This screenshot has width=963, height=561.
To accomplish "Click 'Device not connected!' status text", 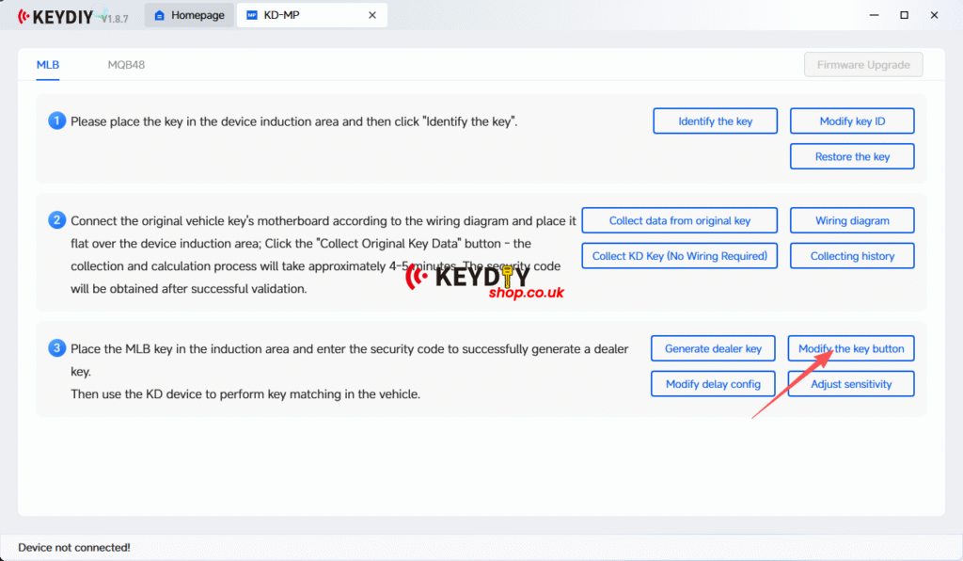I will click(x=74, y=548).
